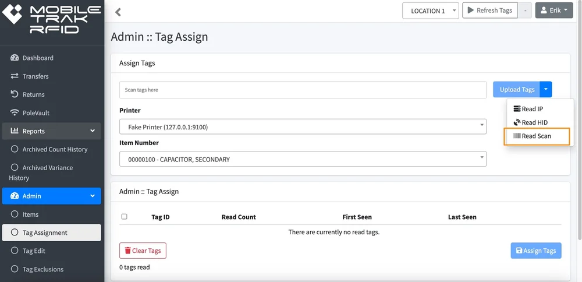Screen dimensions: 582x282
Task: Choose Read Scan from the menu
Action: coord(537,136)
